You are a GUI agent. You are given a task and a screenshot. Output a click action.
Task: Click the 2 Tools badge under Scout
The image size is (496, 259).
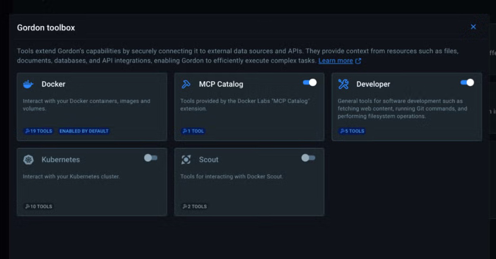tap(194, 207)
